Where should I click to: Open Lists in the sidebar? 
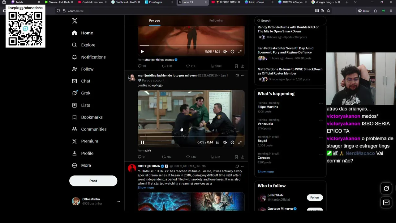(x=81, y=105)
